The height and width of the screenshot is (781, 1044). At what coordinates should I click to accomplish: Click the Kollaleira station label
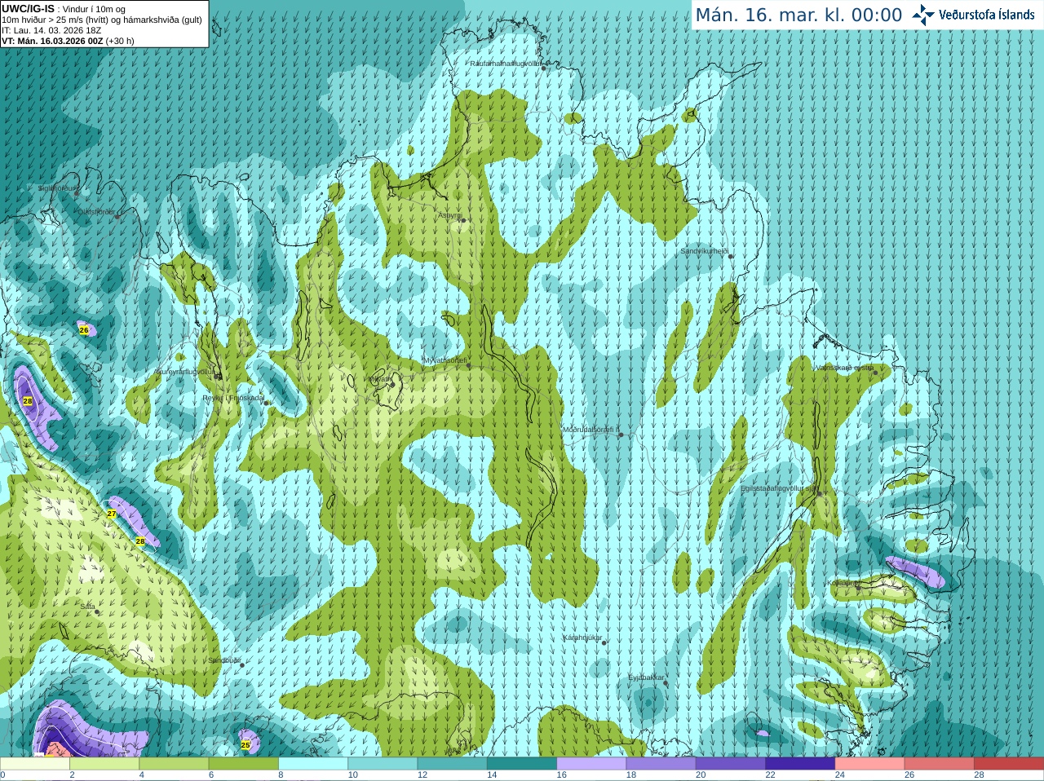click(842, 583)
